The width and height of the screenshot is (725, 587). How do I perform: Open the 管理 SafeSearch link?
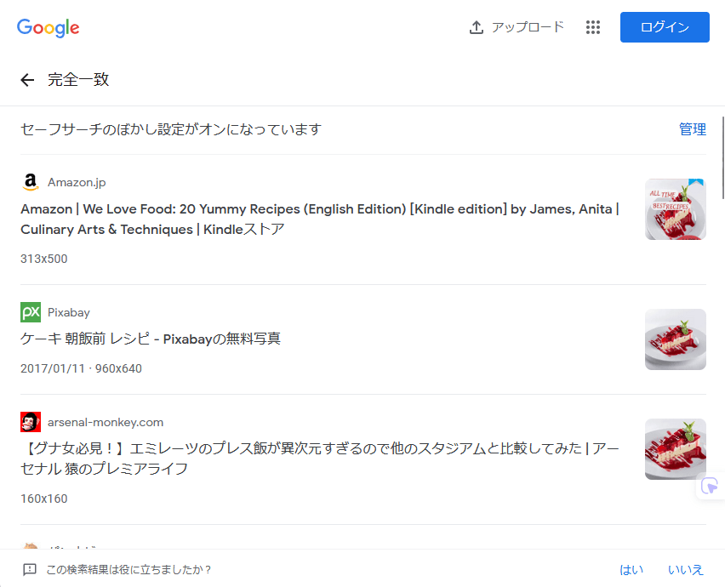click(x=692, y=129)
